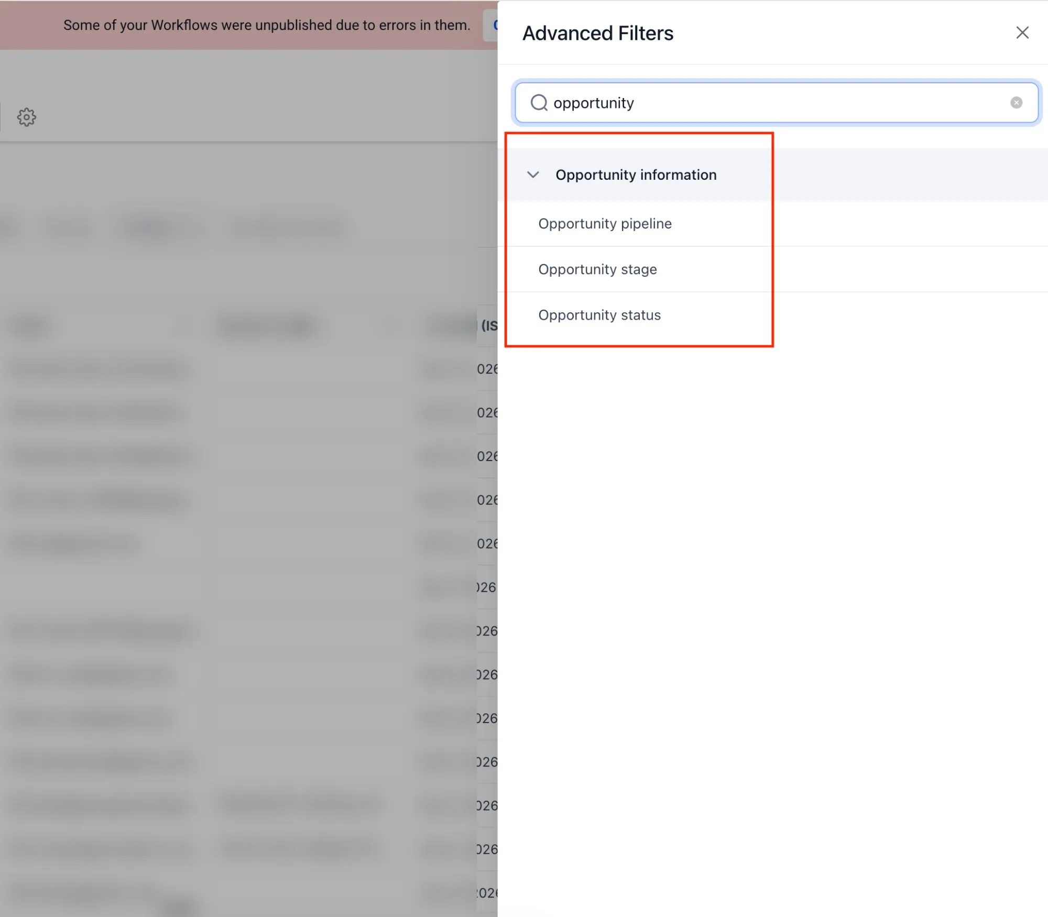This screenshot has width=1048, height=917.
Task: Close the Advanced Filters panel
Action: click(1022, 32)
